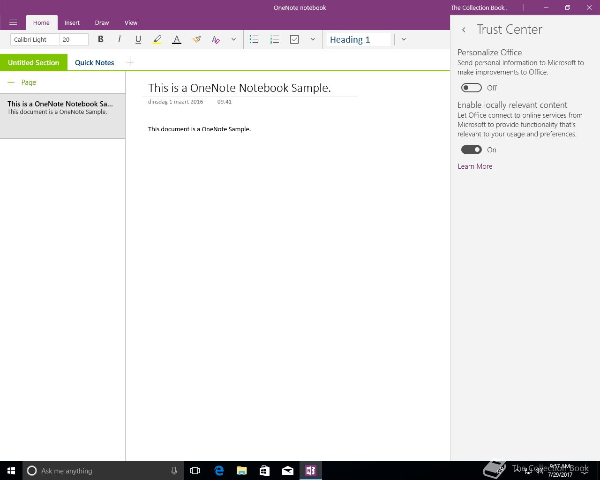Underline the selected text
Screen dimensions: 600x480
[x=138, y=39]
